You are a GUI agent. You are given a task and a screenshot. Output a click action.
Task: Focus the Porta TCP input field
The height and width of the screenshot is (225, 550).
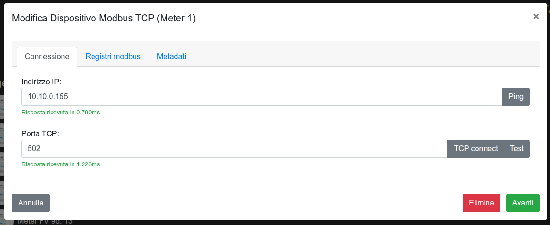point(234,149)
